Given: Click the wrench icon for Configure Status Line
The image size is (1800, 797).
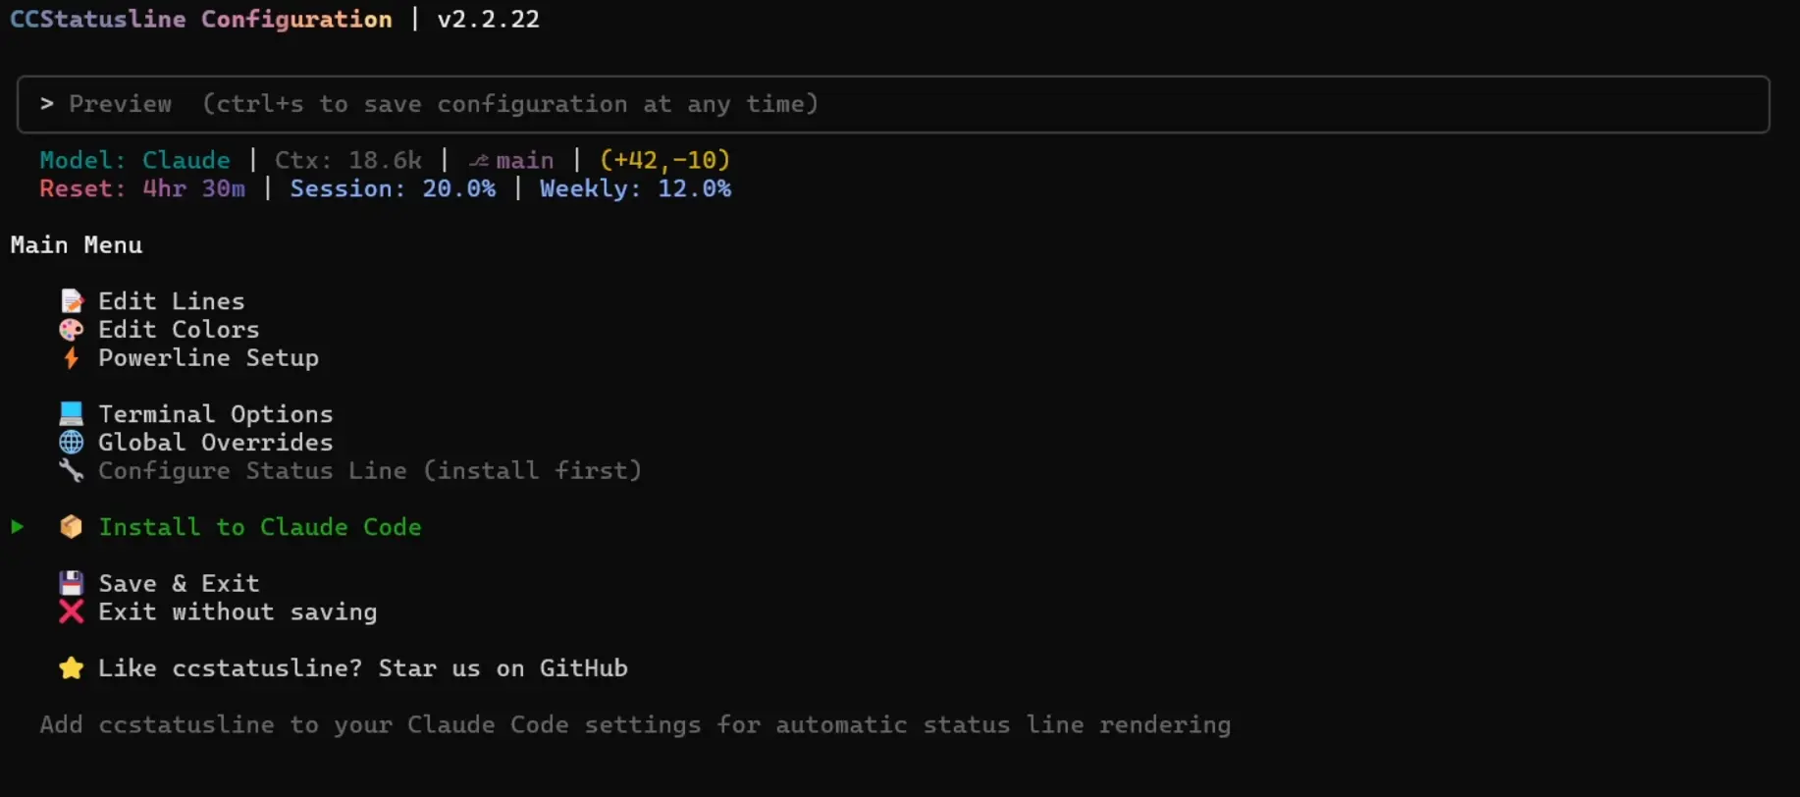Looking at the screenshot, I should [72, 471].
